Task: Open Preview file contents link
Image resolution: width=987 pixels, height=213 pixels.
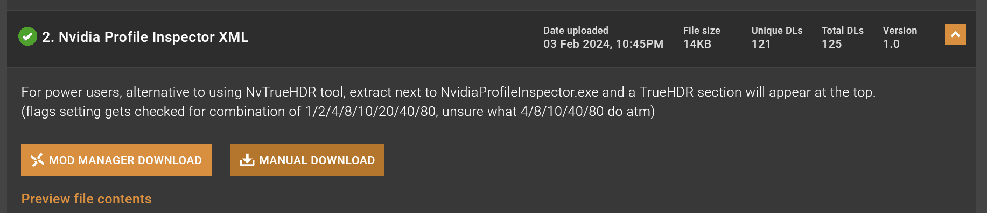Action: (87, 199)
